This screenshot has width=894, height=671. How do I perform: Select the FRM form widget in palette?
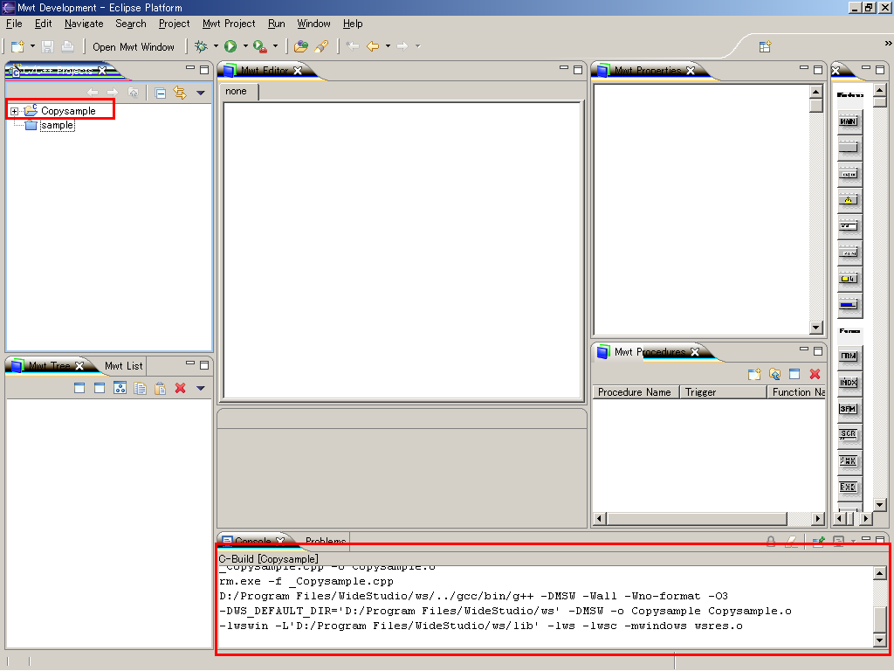(849, 356)
